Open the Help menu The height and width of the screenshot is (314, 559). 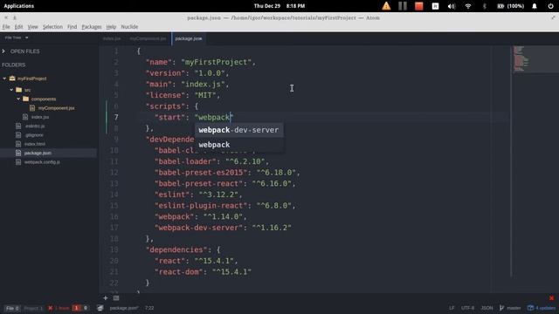(x=111, y=27)
